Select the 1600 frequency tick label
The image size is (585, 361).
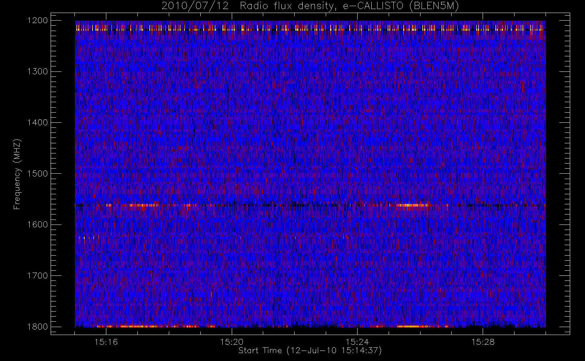38,225
